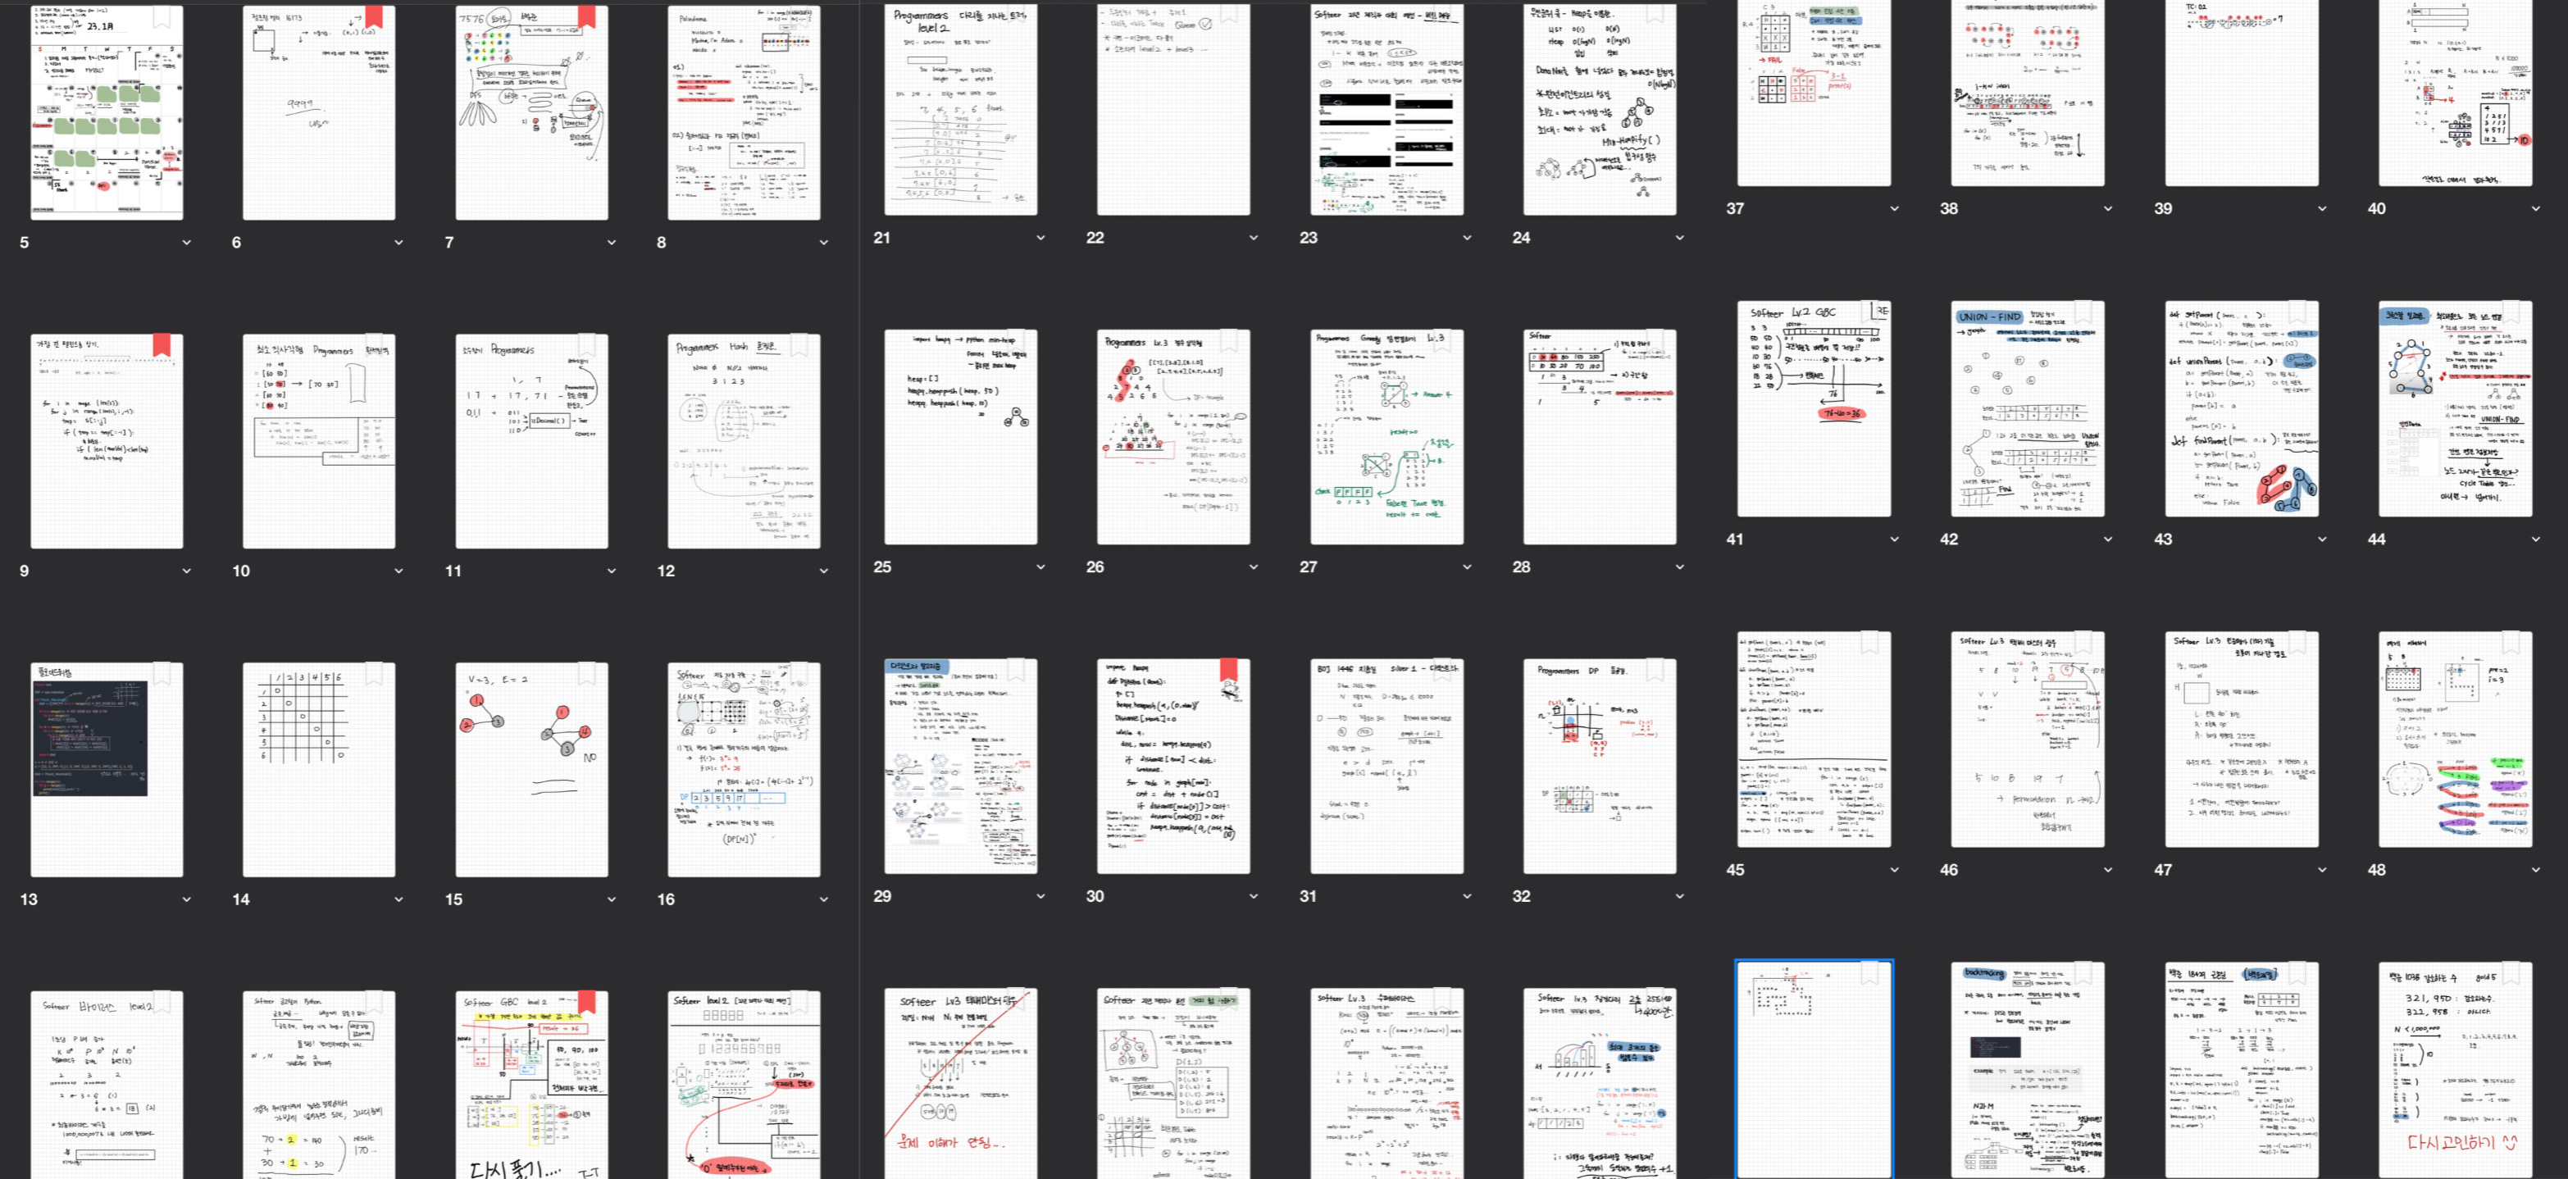
Task: Add a bookmark to page 16
Action: coord(799,675)
